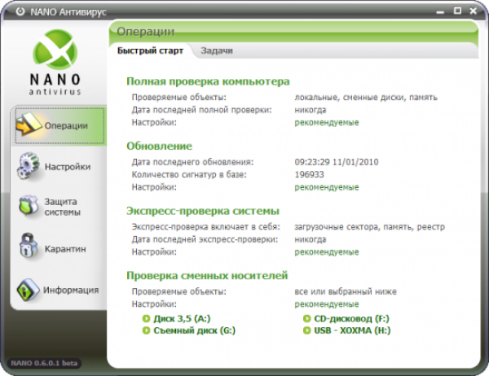This screenshot has width=489, height=376.
Task: Click the NANO antivirus logo
Action: [x=55, y=62]
